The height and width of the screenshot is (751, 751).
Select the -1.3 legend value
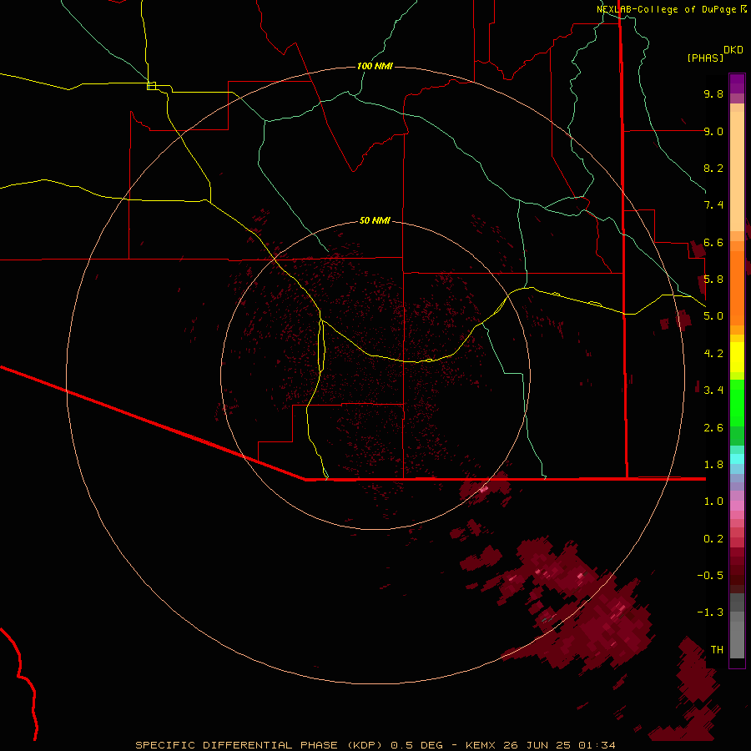pyautogui.click(x=711, y=612)
